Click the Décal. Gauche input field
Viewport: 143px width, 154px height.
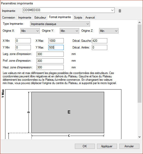100,41
